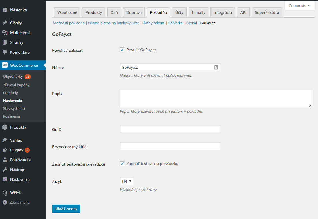Switch to the E-maily tab
318x219 pixels.
(x=198, y=12)
